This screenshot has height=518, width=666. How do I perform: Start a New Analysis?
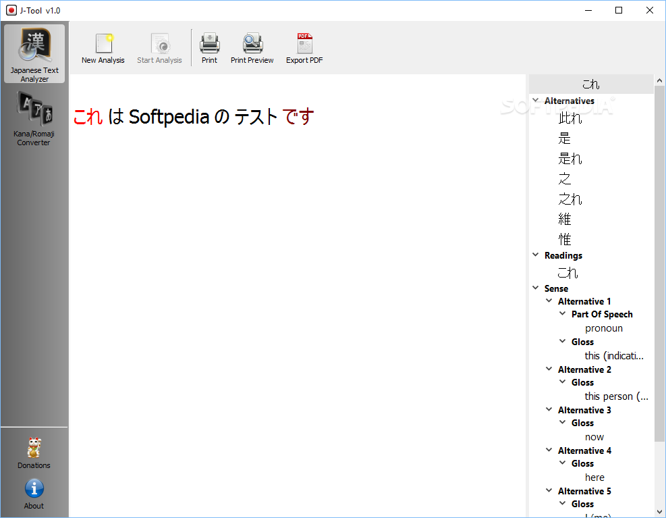point(103,49)
